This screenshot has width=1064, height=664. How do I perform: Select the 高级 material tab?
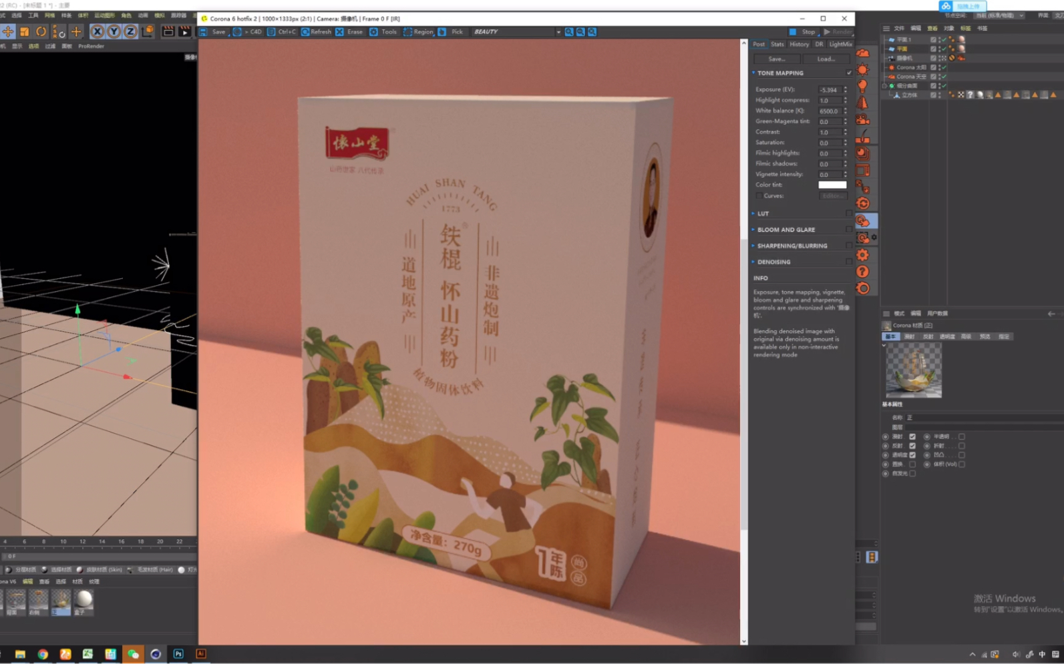pos(966,336)
